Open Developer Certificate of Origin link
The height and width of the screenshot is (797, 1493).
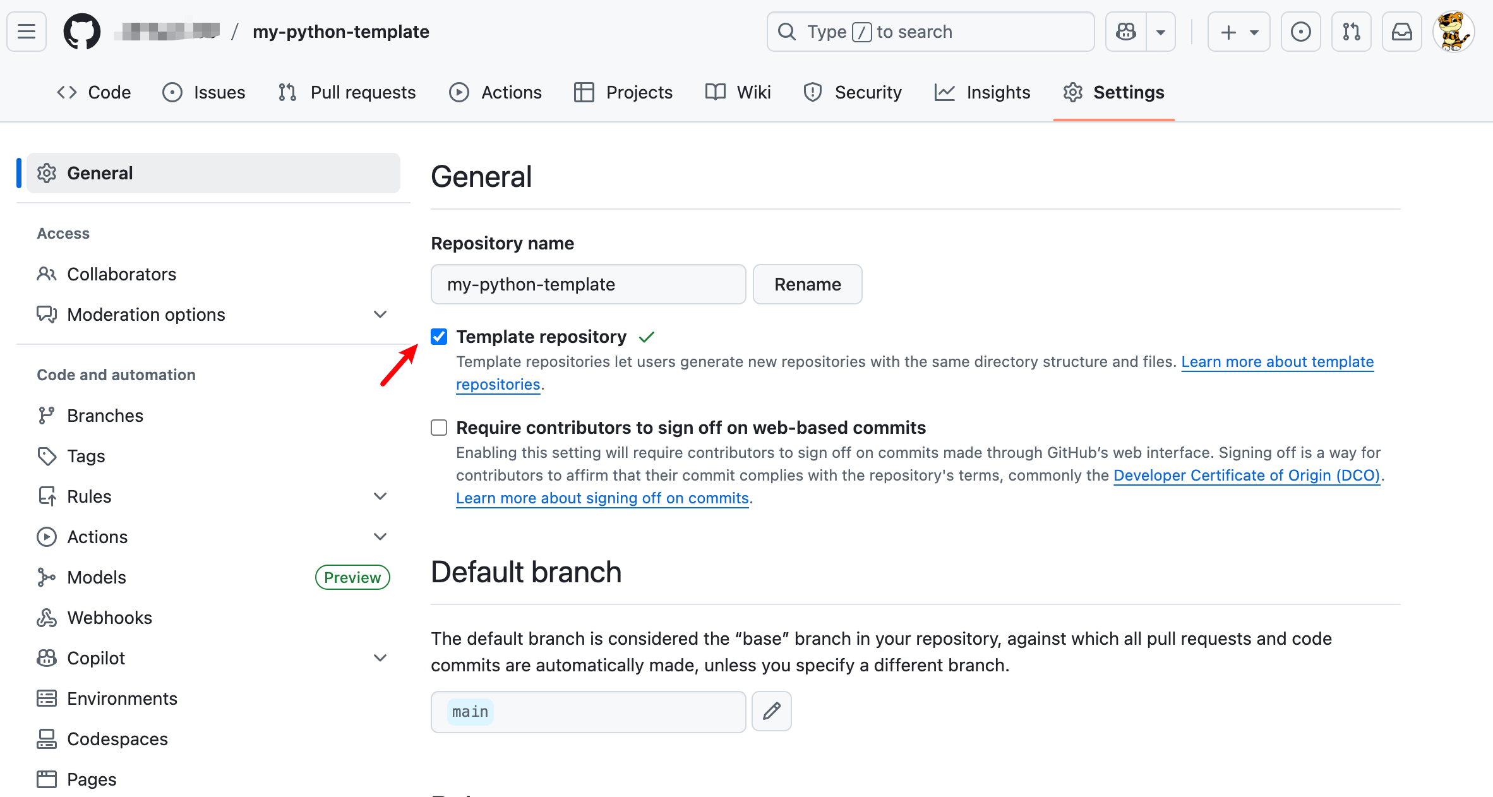1246,475
